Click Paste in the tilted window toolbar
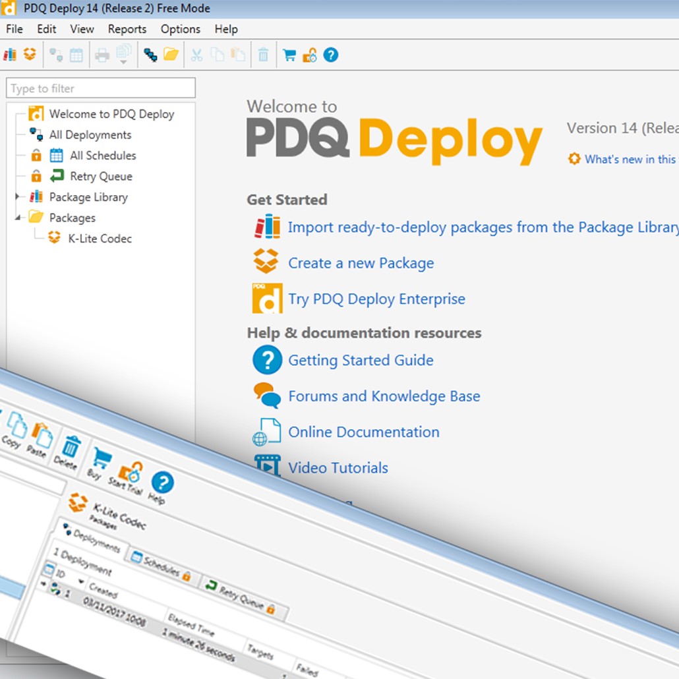Viewport: 679px width, 679px height. point(39,440)
